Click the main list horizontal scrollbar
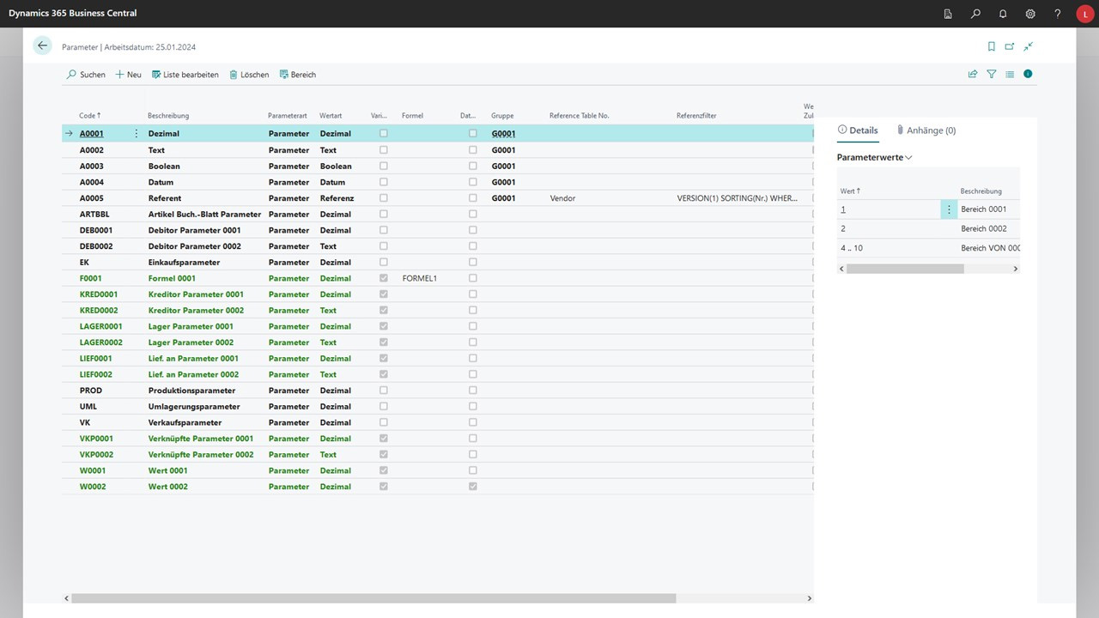Image resolution: width=1099 pixels, height=618 pixels. [373, 598]
